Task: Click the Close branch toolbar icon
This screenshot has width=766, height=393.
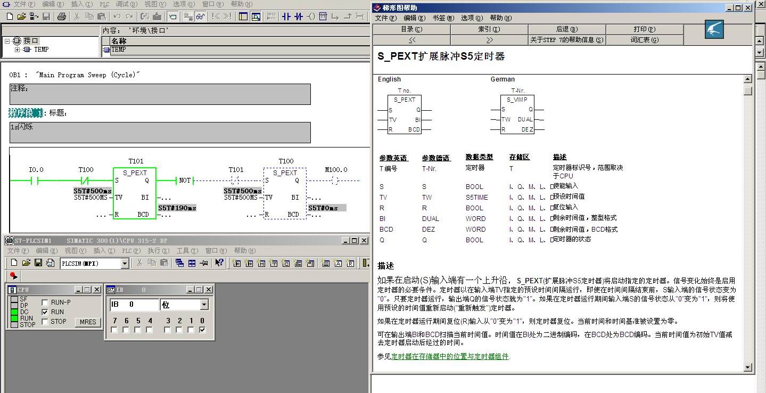Action: [348, 17]
